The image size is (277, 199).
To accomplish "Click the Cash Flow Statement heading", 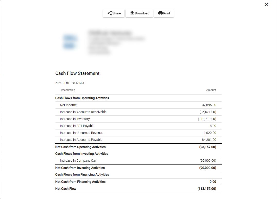I will click(77, 73).
